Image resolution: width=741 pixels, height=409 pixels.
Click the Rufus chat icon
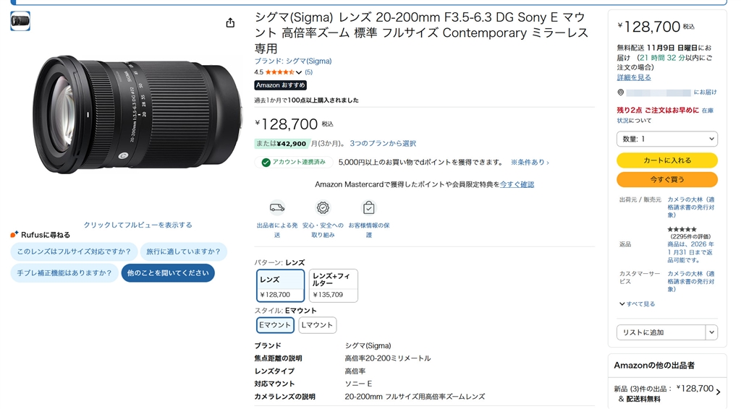(14, 235)
